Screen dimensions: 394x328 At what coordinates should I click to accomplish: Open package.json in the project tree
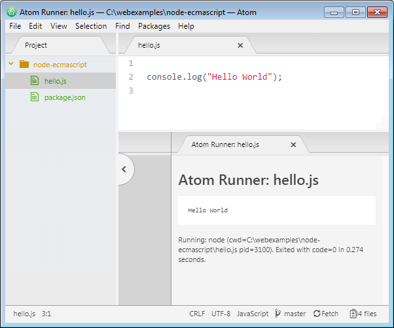point(65,97)
